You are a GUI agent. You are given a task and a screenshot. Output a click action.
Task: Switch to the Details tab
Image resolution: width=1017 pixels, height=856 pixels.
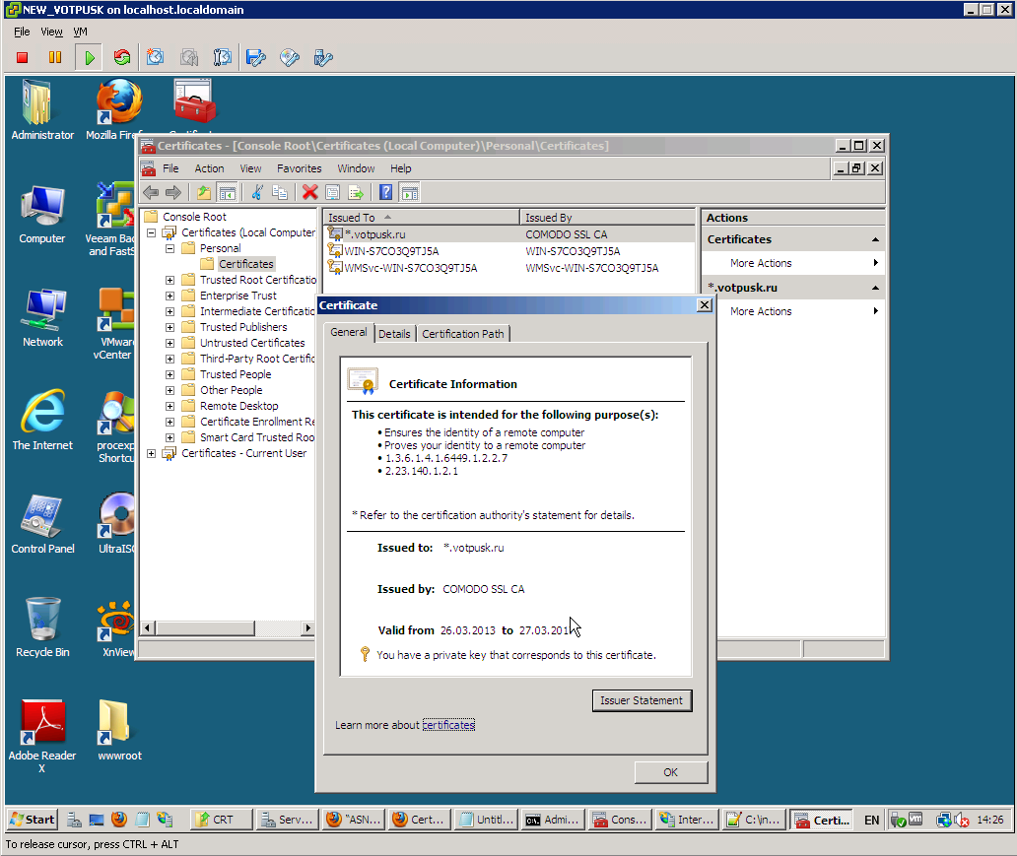[394, 334]
